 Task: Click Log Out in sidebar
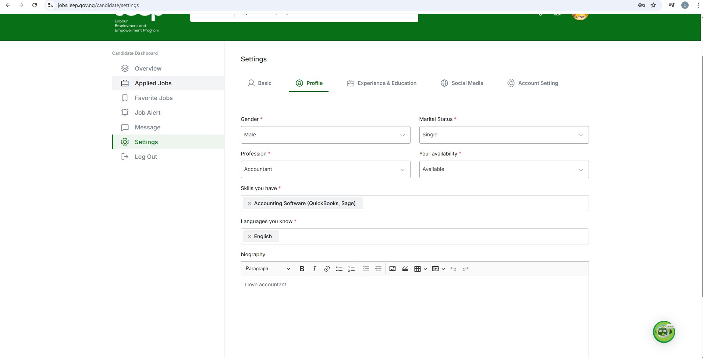pyautogui.click(x=146, y=157)
